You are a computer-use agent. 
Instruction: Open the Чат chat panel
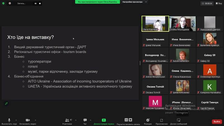[x=85, y=122]
